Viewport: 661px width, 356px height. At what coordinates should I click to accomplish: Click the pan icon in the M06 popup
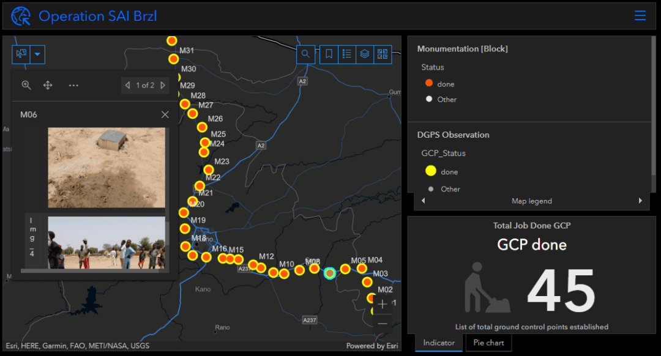point(48,85)
